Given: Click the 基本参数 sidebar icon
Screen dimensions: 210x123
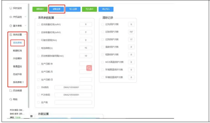Looking at the screenshot, I should tap(11, 26).
